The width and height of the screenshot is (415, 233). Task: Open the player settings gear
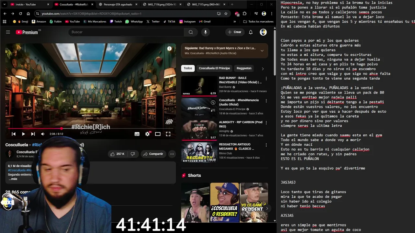pos(148,134)
